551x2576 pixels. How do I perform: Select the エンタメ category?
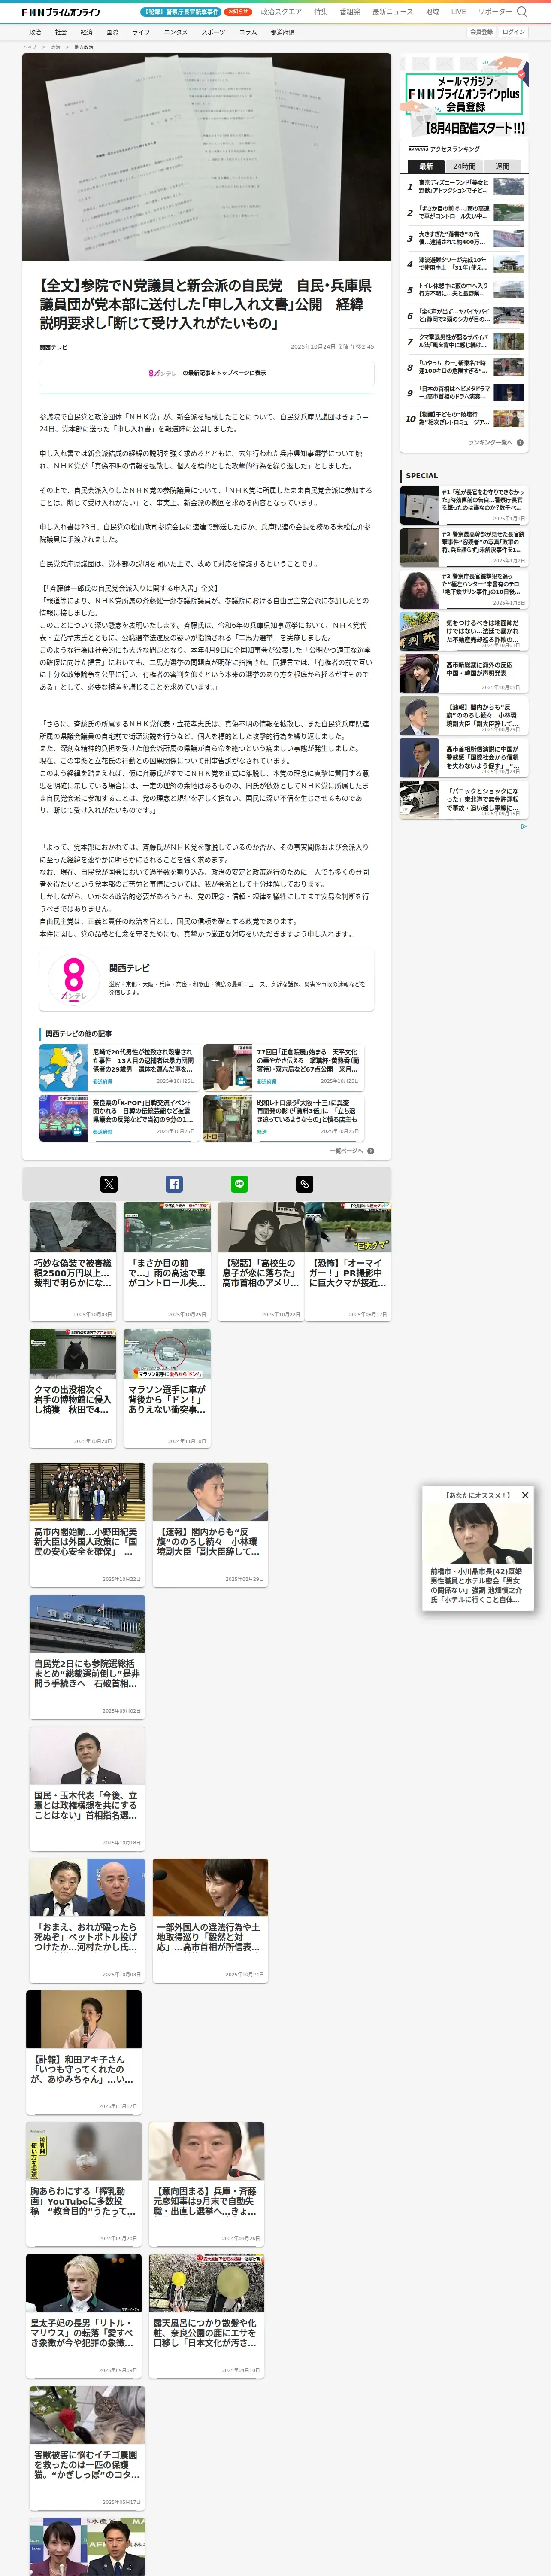[x=176, y=32]
